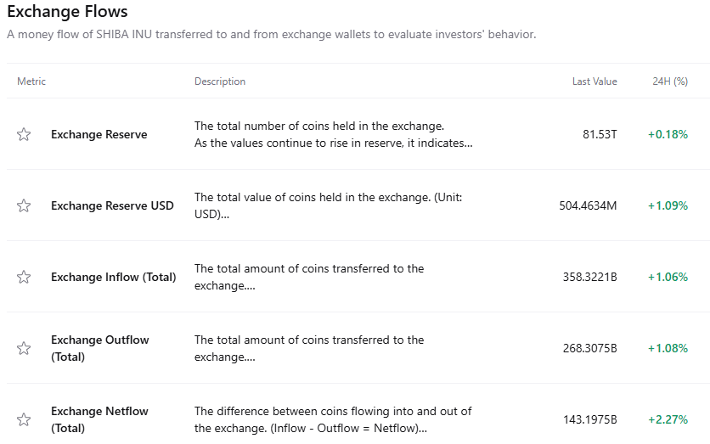Image resolution: width=710 pixels, height=444 pixels.
Task: Select the +2.27% netflow change
Action: [668, 419]
